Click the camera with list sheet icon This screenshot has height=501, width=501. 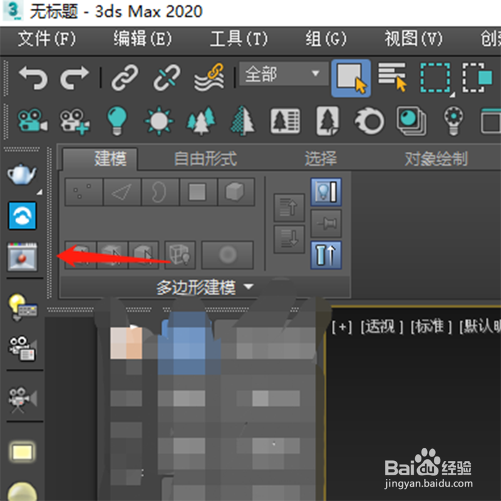click(x=23, y=349)
